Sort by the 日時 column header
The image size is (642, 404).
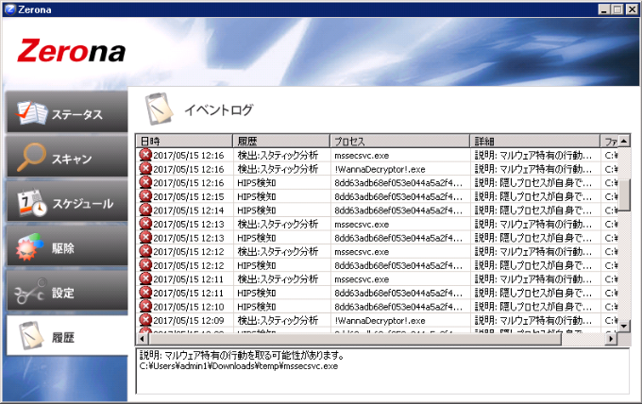pyautogui.click(x=184, y=142)
